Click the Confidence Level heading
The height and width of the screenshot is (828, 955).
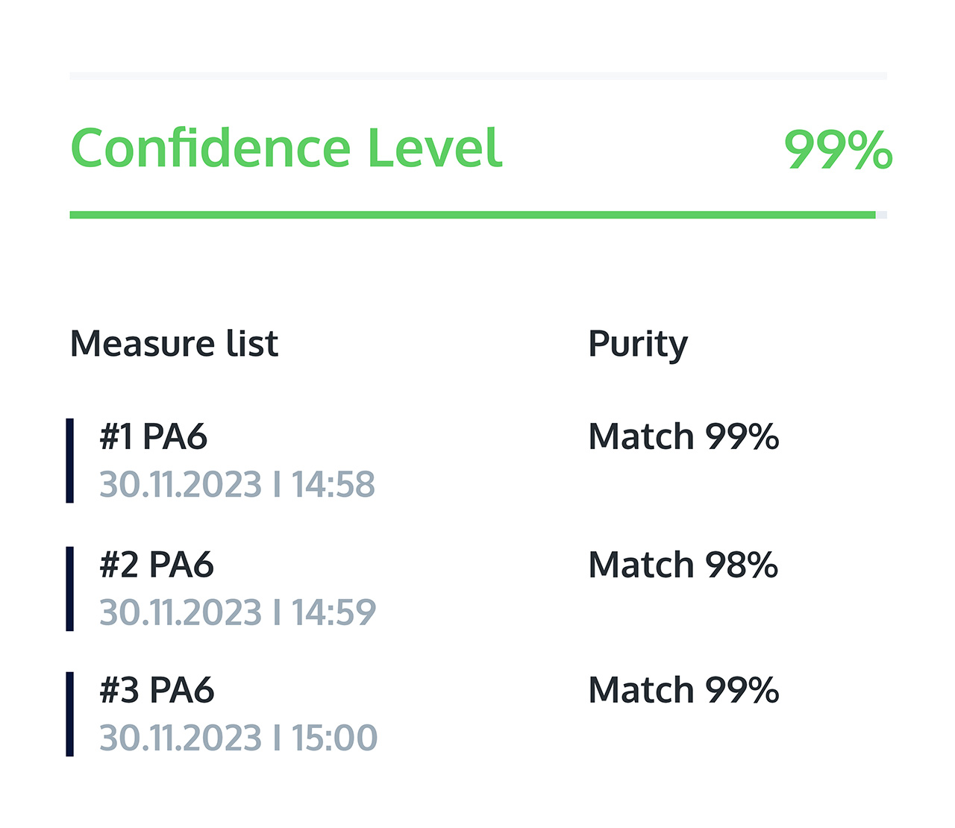pos(286,148)
